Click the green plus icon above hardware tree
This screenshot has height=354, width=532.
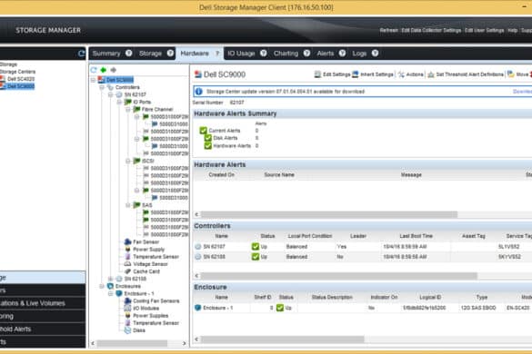[104, 70]
